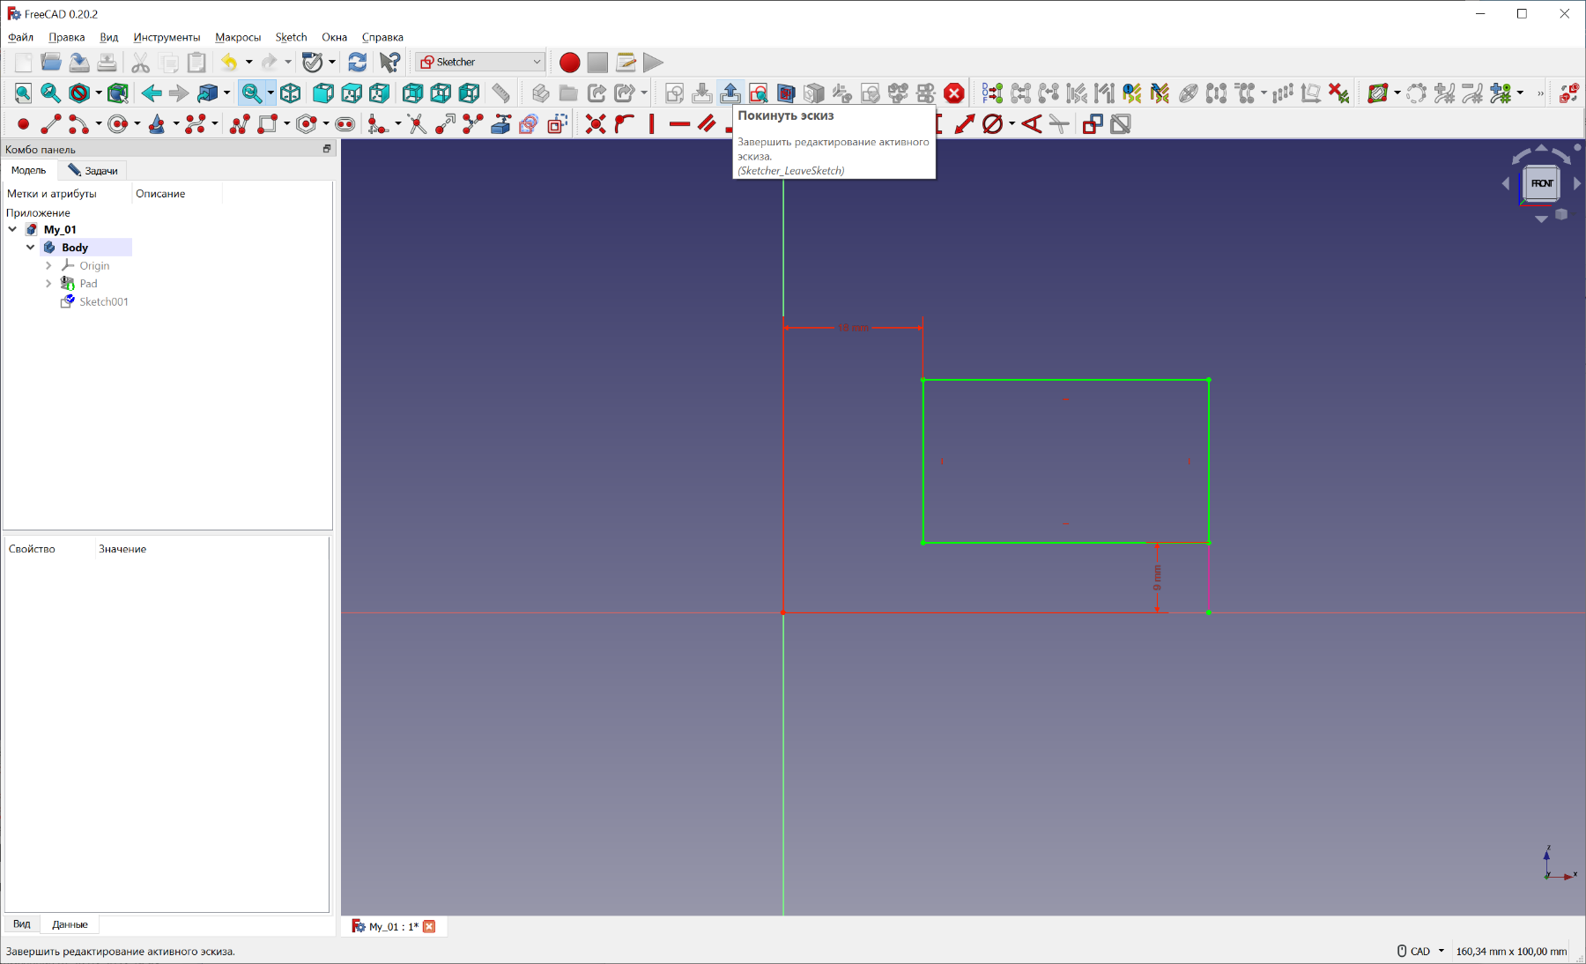Select the Create Point tool
1586x964 pixels.
(x=24, y=124)
